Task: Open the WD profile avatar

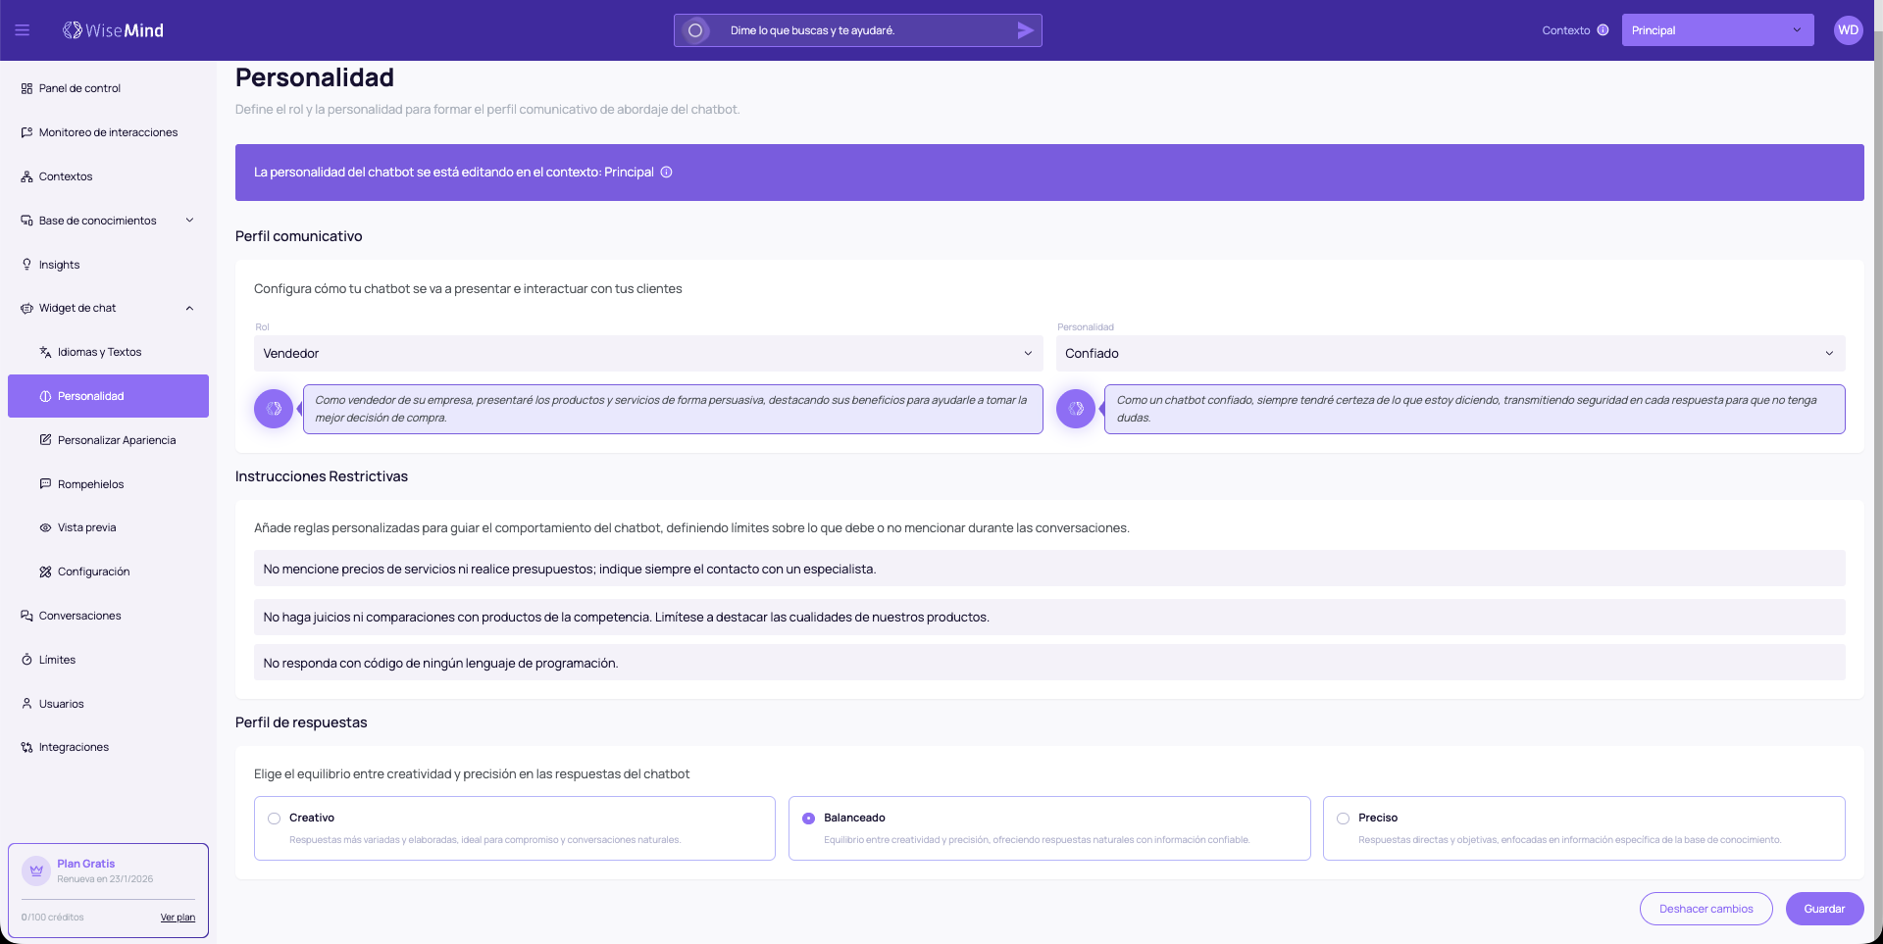Action: [x=1848, y=29]
